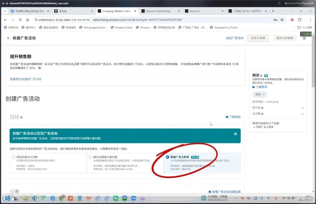The height and width of the screenshot is (204, 316).
Task: Open the 每周 forecast period dropdown
Action: (x=260, y=94)
